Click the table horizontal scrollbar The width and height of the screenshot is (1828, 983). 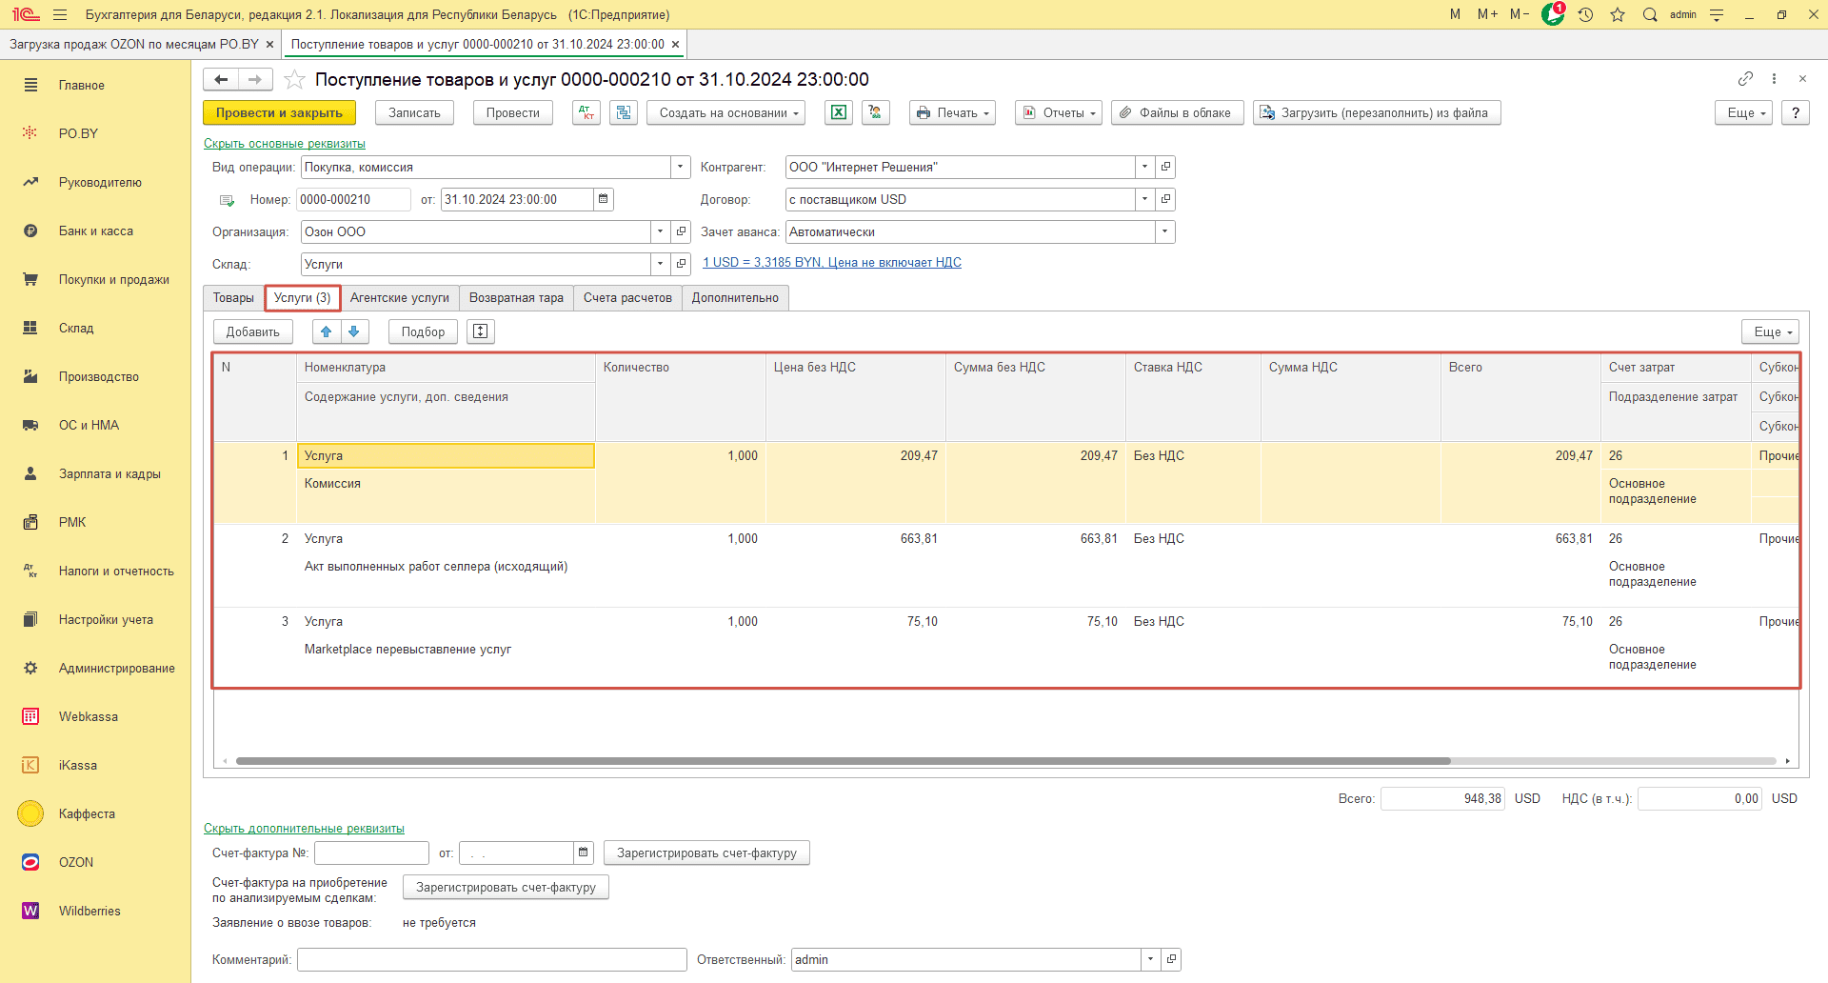[x=843, y=761]
